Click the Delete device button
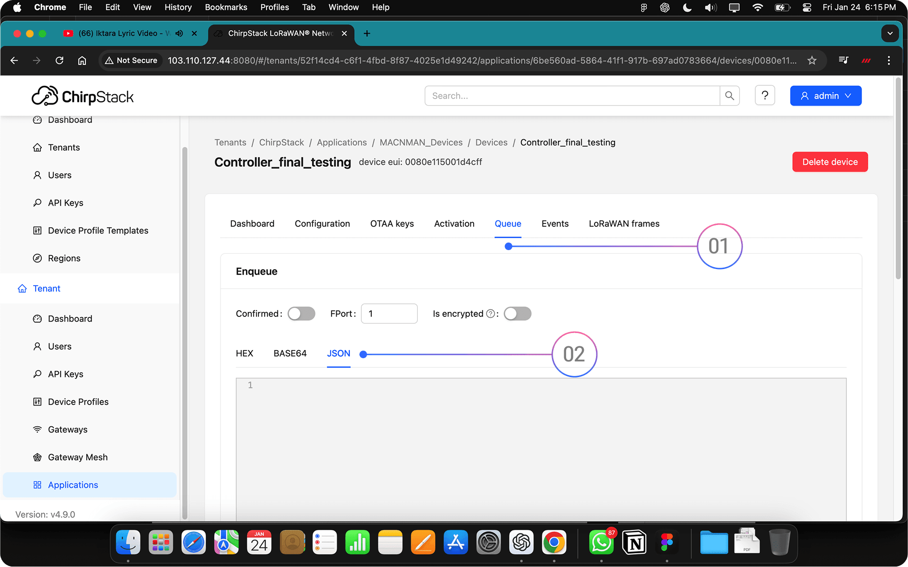This screenshot has height=567, width=908. [x=830, y=162]
